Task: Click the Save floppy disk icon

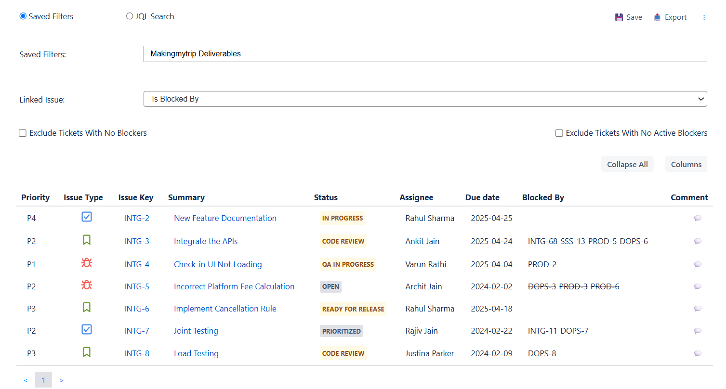Action: point(619,17)
